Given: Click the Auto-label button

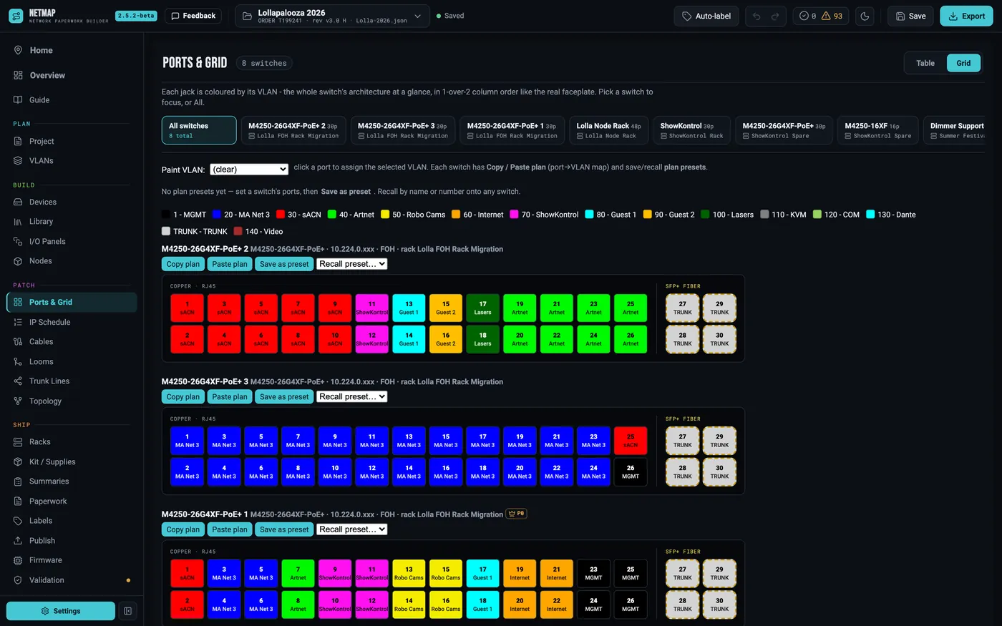Looking at the screenshot, I should tap(706, 16).
